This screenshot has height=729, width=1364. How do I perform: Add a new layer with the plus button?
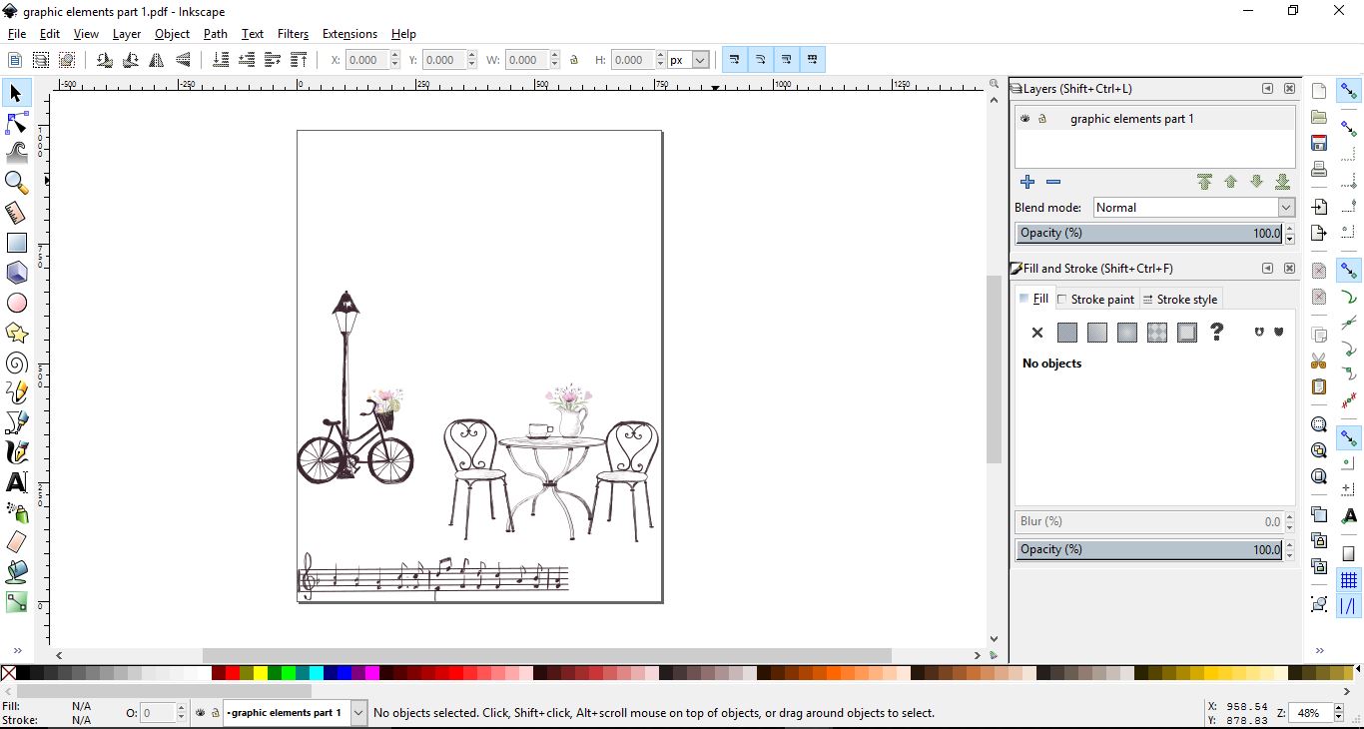pos(1027,183)
